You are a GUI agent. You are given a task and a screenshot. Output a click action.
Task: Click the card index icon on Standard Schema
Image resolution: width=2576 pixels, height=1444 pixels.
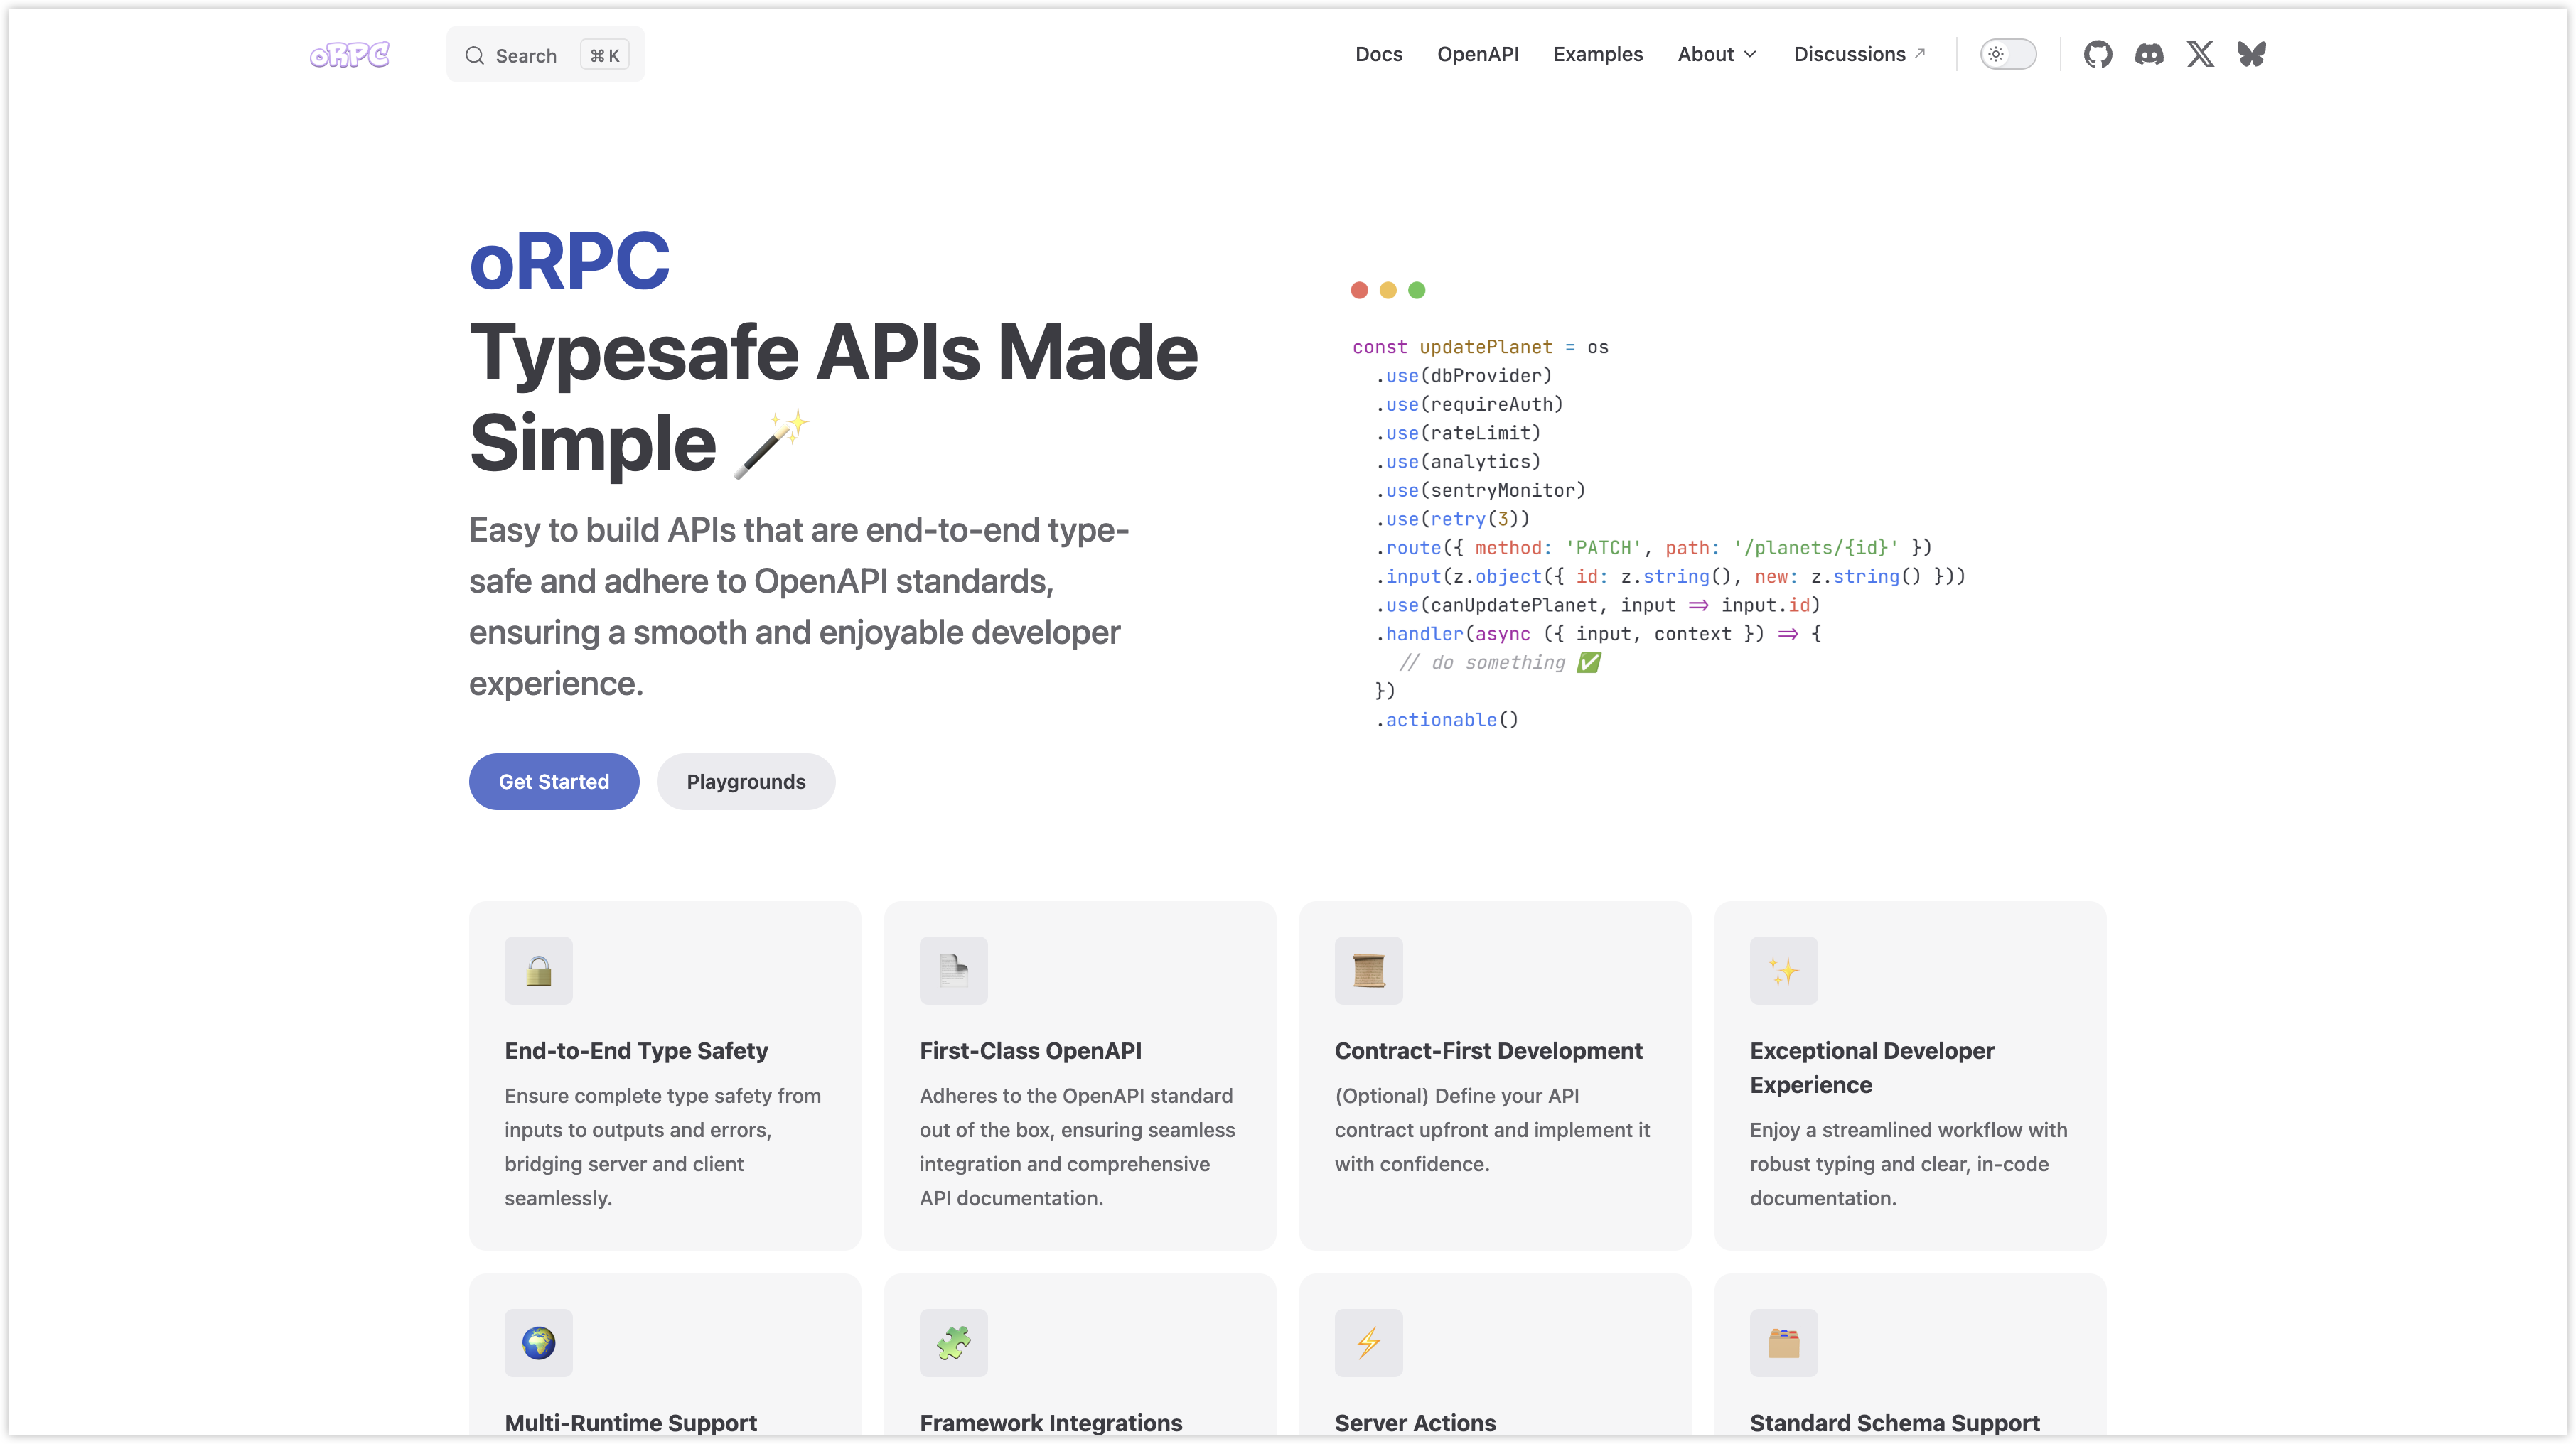(x=1783, y=1342)
